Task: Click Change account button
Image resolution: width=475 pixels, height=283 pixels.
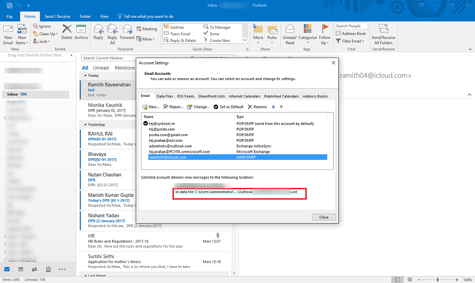Action: tap(198, 107)
